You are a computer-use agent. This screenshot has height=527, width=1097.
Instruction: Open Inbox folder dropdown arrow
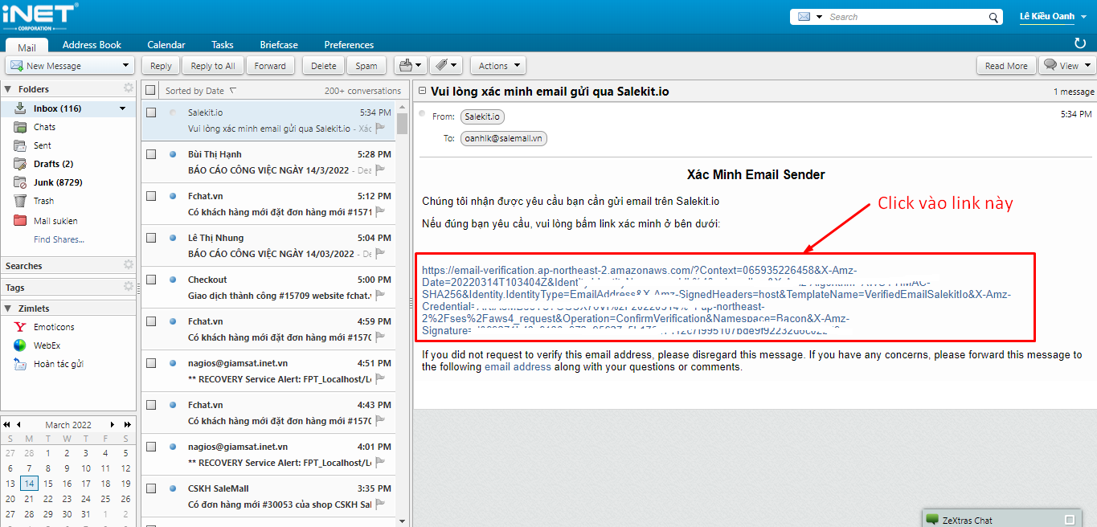(123, 108)
